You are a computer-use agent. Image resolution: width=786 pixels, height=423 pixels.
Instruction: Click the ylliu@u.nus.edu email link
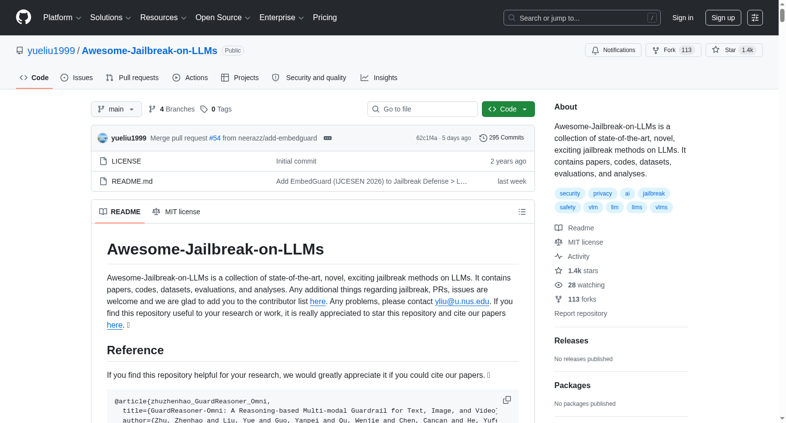click(462, 301)
